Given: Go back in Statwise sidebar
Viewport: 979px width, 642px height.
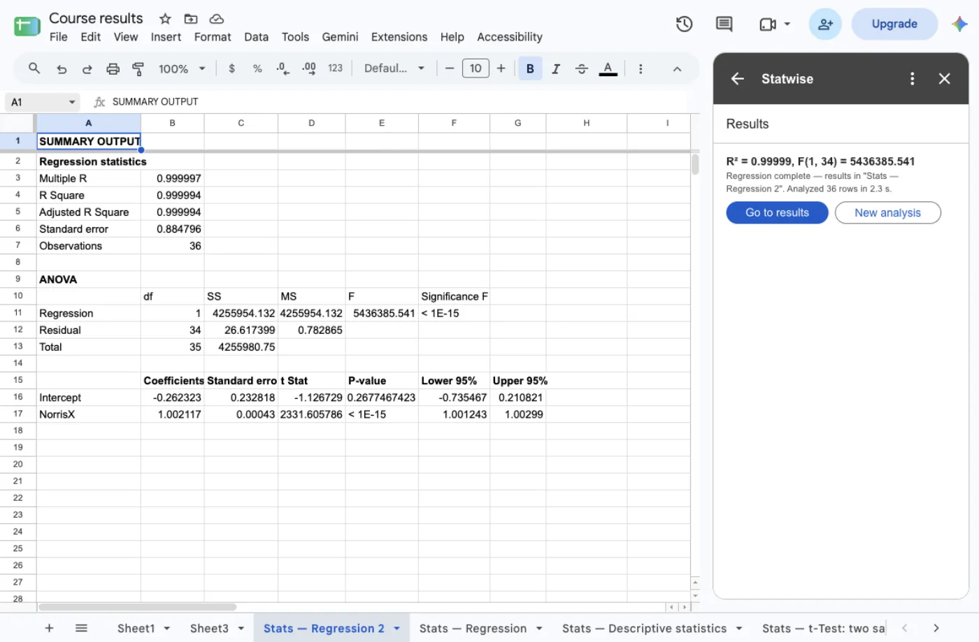Looking at the screenshot, I should point(737,78).
